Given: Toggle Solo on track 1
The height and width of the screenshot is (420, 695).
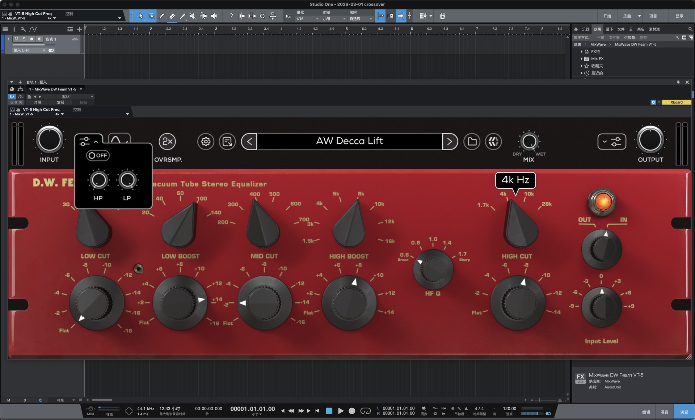Looking at the screenshot, I should click(x=24, y=39).
